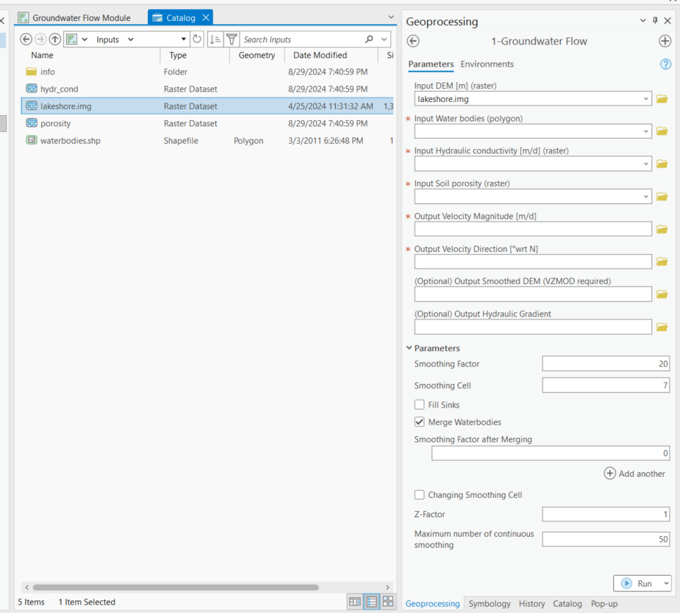This screenshot has height=613, width=680.
Task: Open the Inputs path dropdown
Action: pos(183,40)
